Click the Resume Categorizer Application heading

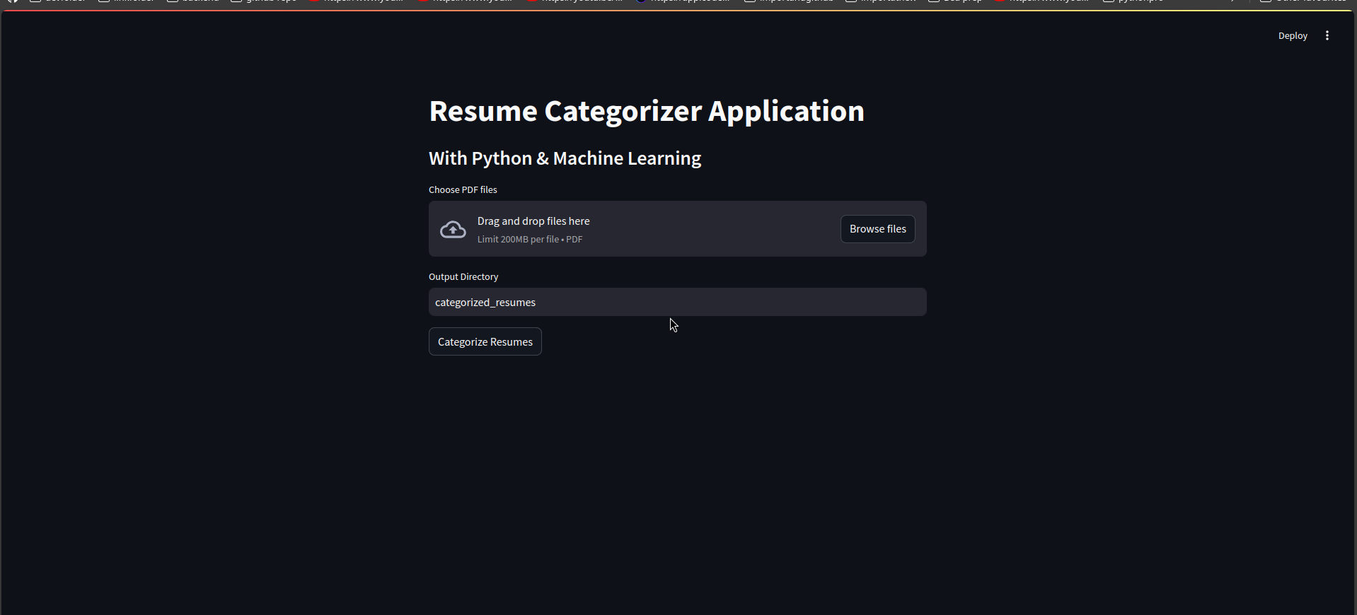[x=646, y=111]
